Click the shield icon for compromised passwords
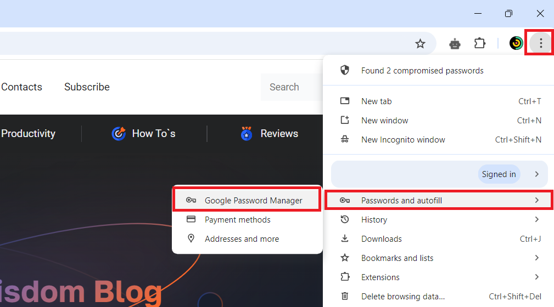Viewport: 554px width, 307px height. (345, 70)
